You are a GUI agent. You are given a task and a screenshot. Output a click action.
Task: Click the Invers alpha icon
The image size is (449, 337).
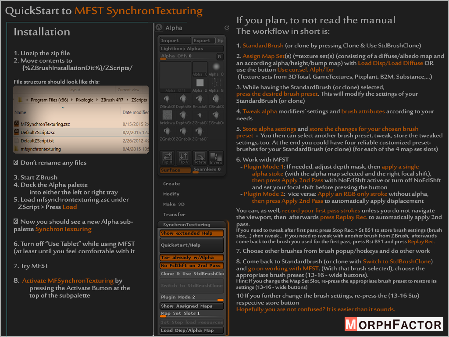point(216,158)
